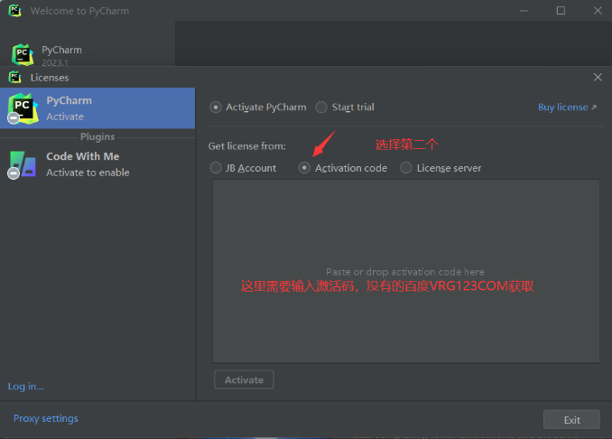
Task: Click the PyCharm 2023.1 version text
Action: coord(55,63)
